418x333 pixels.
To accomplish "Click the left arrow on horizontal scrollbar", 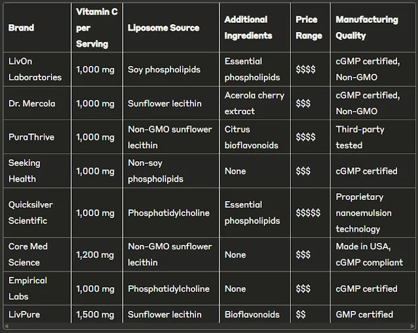I will pos(7,326).
